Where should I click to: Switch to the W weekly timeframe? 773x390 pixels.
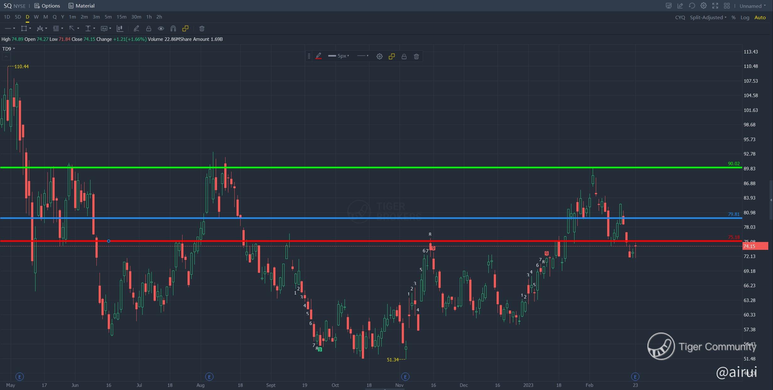tap(36, 17)
